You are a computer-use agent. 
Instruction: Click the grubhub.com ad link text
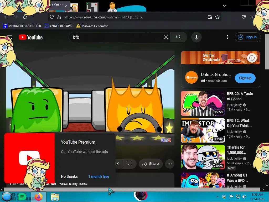coord(217,80)
